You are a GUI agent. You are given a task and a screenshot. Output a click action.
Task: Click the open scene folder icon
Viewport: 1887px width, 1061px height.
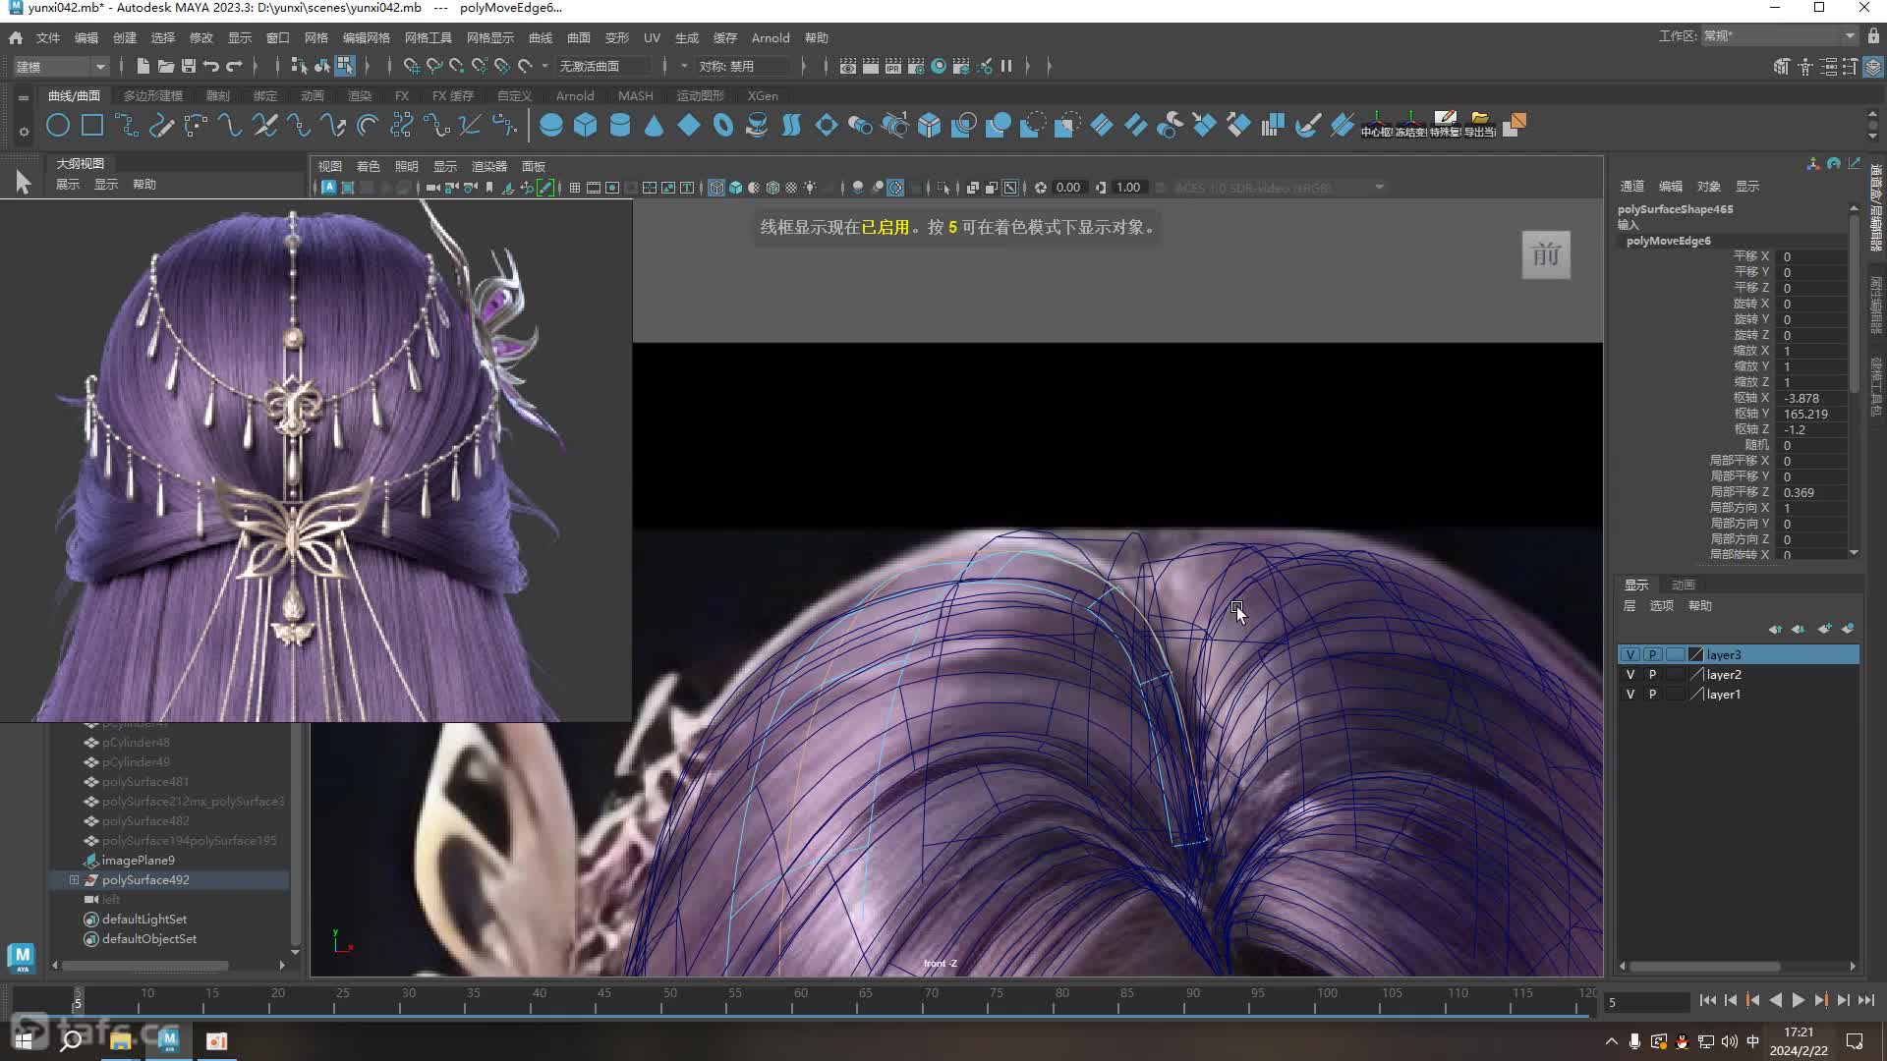coord(166,66)
